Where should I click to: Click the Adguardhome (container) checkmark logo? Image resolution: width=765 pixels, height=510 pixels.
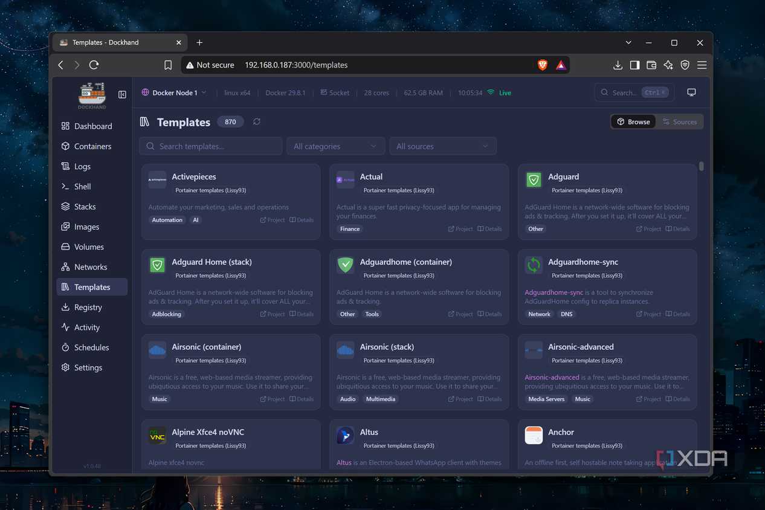tap(346, 265)
